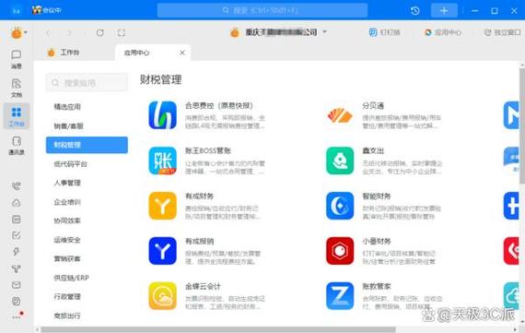Focus the top search bar
This screenshot has height=333, width=525.
click(x=262, y=10)
